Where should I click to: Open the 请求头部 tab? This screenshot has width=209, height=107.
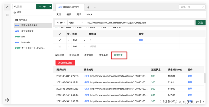[103, 55]
